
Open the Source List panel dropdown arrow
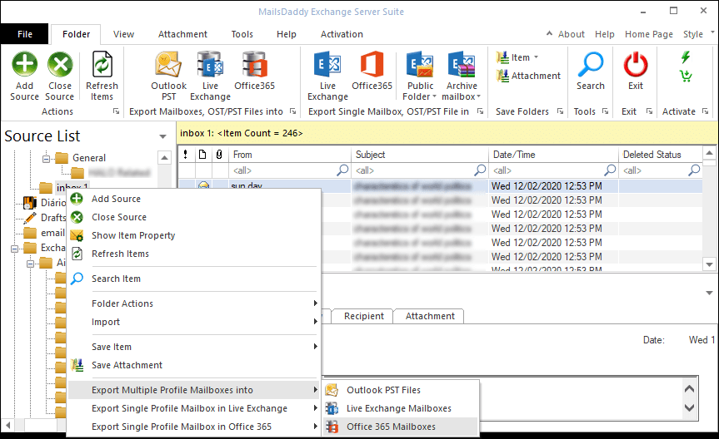162,136
